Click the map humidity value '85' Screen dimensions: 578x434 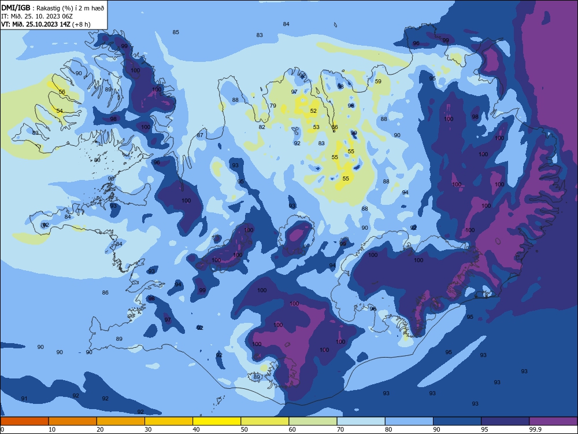pos(176,32)
